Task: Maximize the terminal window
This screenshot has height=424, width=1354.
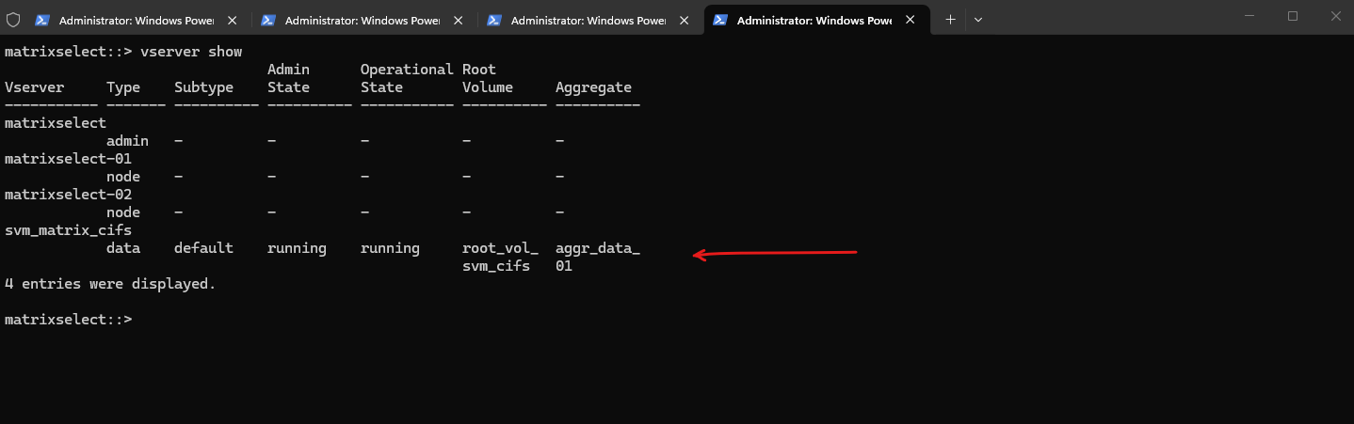Action: point(1292,16)
